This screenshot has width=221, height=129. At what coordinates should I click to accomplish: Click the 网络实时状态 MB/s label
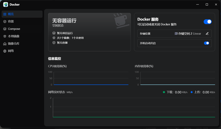(x=60, y=92)
